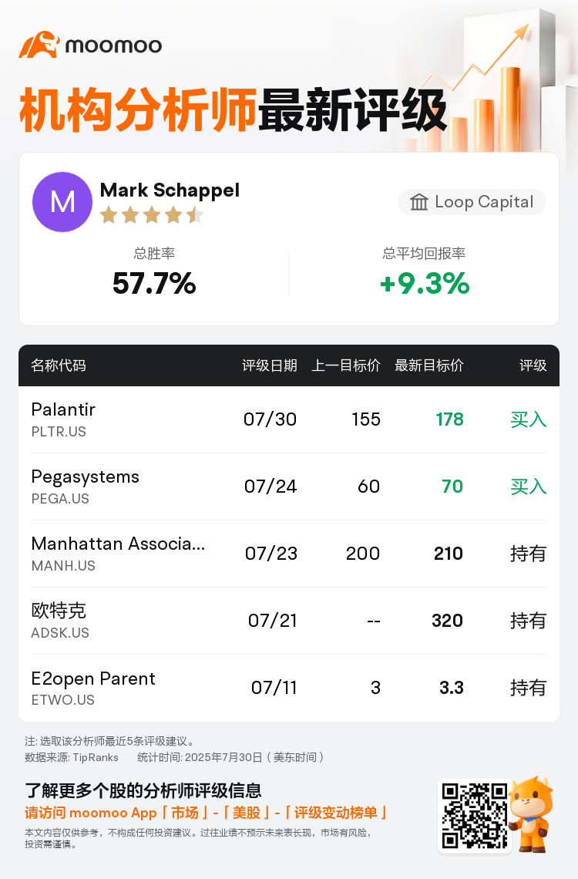Select the 欧特克 ADSK.US row

click(289, 621)
